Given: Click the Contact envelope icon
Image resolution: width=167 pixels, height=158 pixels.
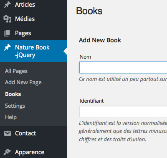Looking at the screenshot, I should (8, 133).
